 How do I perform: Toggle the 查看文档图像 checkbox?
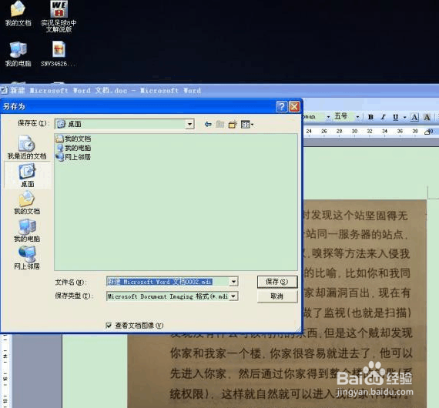pyautogui.click(x=109, y=326)
